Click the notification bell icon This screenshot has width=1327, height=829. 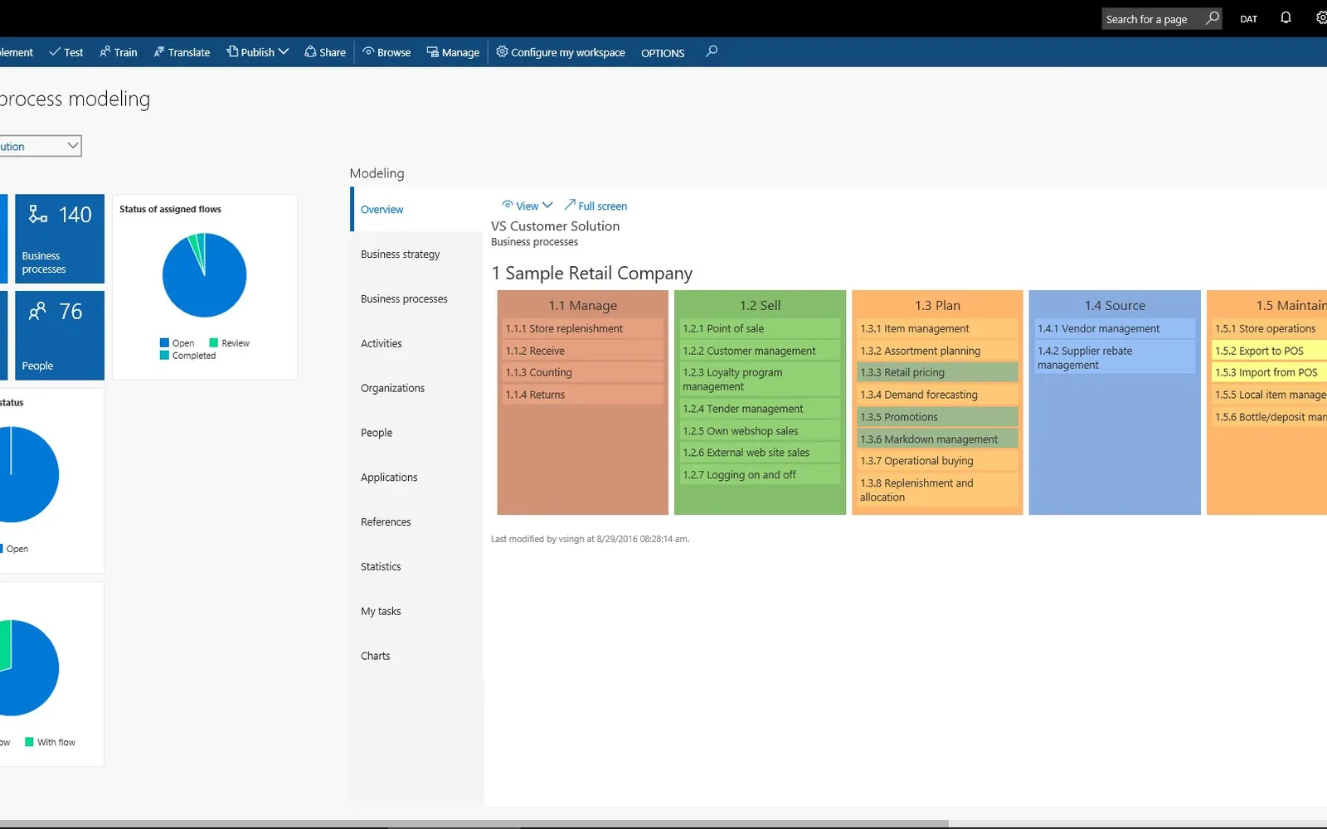1286,17
